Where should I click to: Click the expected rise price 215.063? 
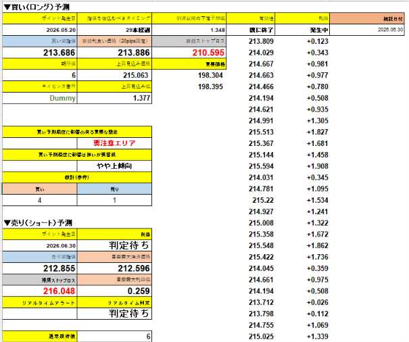click(x=114, y=76)
